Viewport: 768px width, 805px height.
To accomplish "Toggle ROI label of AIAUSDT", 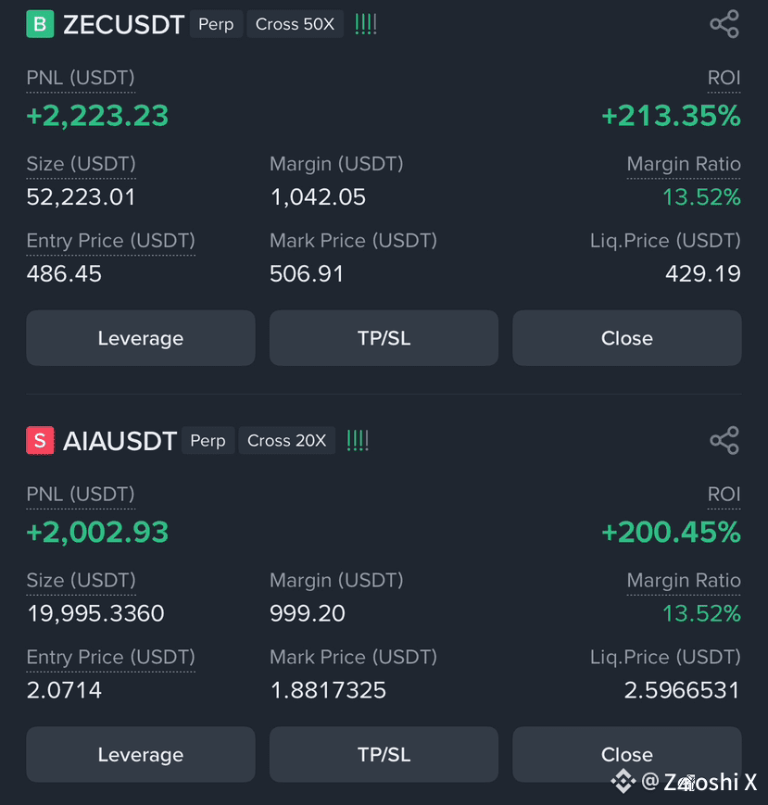I will [x=724, y=495].
